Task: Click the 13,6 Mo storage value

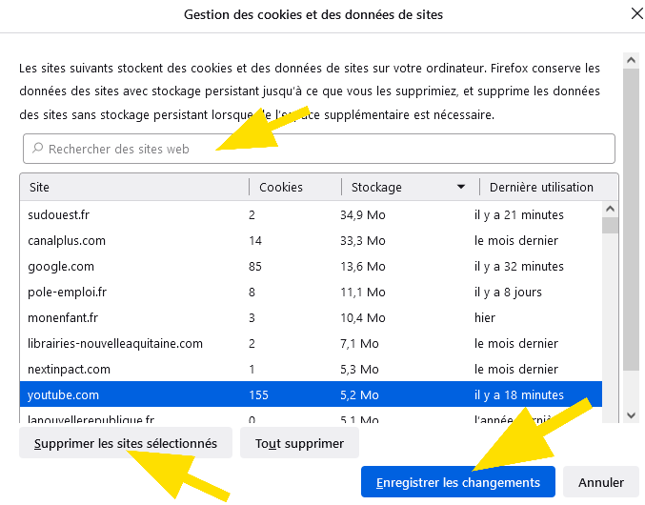Action: click(362, 267)
